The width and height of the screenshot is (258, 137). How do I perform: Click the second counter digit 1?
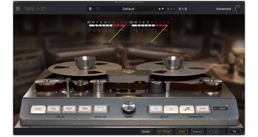pos(218,109)
